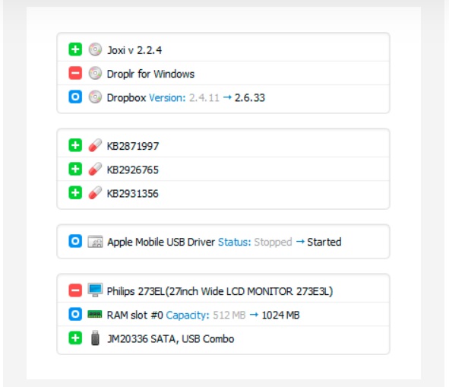Click the disc icon next to Joxi

point(95,49)
